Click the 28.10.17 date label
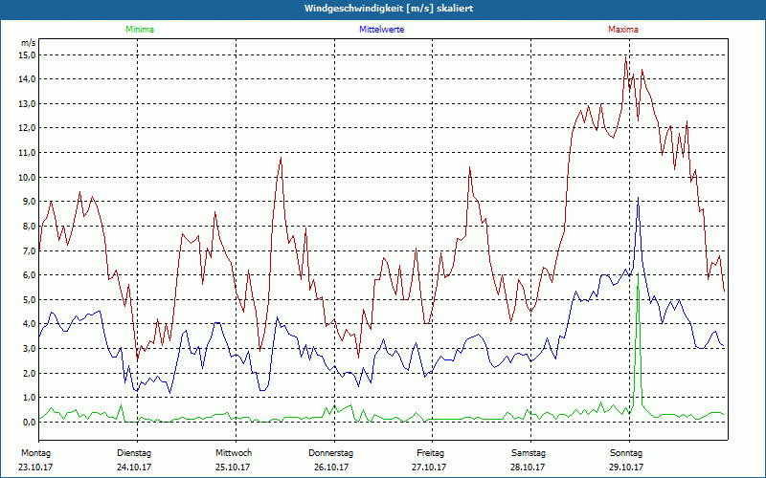This screenshot has height=478, width=766. [x=529, y=467]
